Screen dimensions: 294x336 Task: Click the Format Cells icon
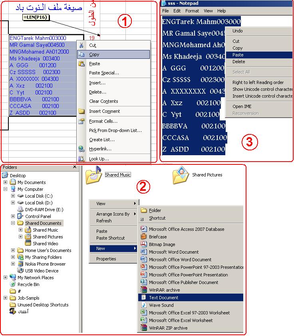[81, 121]
